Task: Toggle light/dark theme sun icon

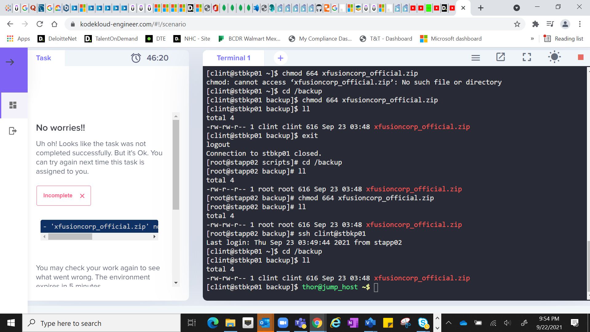Action: tap(554, 57)
